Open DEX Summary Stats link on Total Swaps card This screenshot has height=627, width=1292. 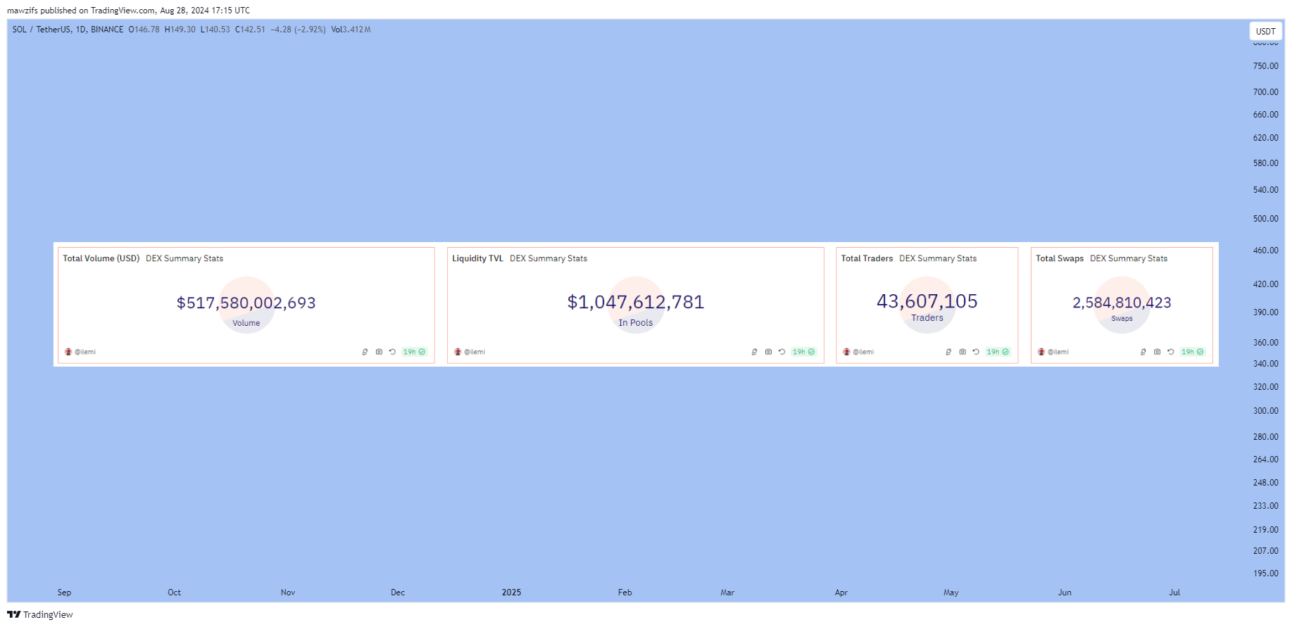coord(1129,258)
